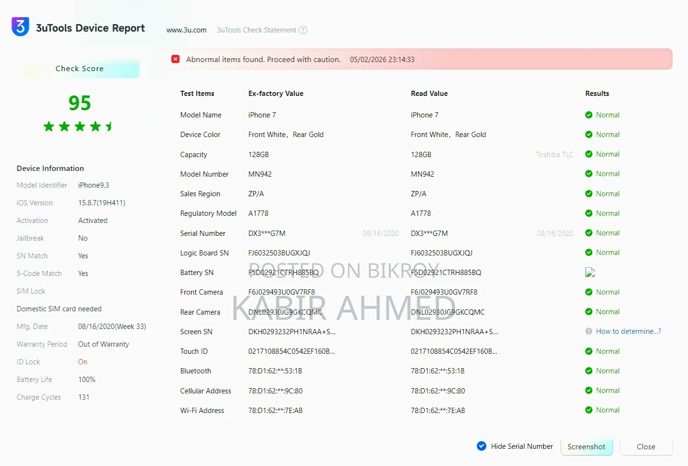688x466 pixels.
Task: Click the green check for Wi-Fi Address
Action: click(589, 410)
